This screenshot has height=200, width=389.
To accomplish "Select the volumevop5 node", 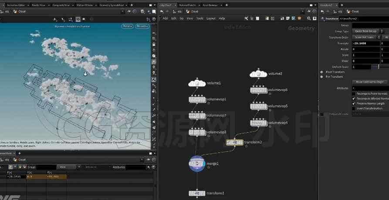I will (x=259, y=107).
